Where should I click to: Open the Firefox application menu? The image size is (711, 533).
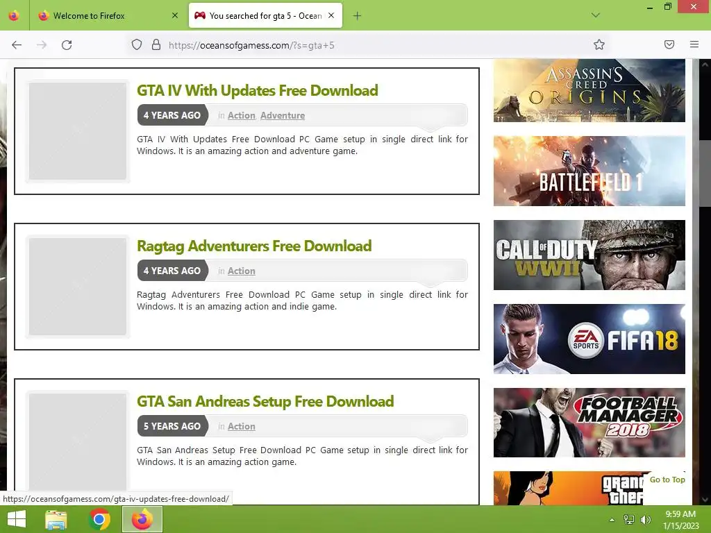click(694, 44)
